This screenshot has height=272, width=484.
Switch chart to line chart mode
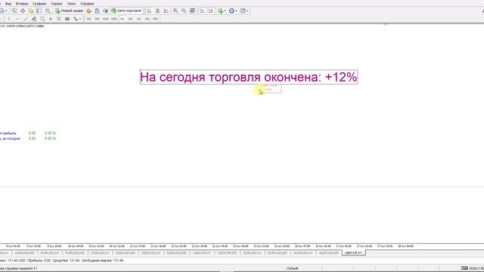(x=166, y=11)
